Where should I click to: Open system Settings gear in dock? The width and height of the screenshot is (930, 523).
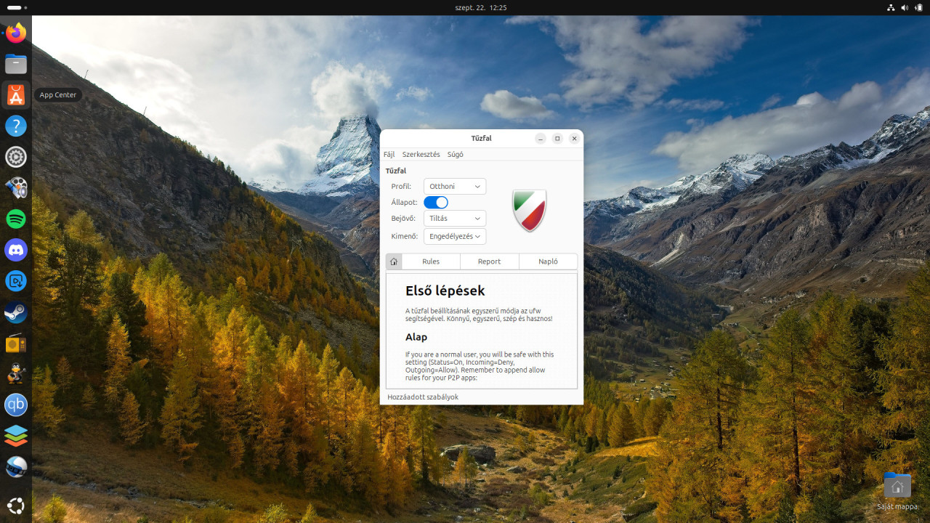[x=16, y=157]
